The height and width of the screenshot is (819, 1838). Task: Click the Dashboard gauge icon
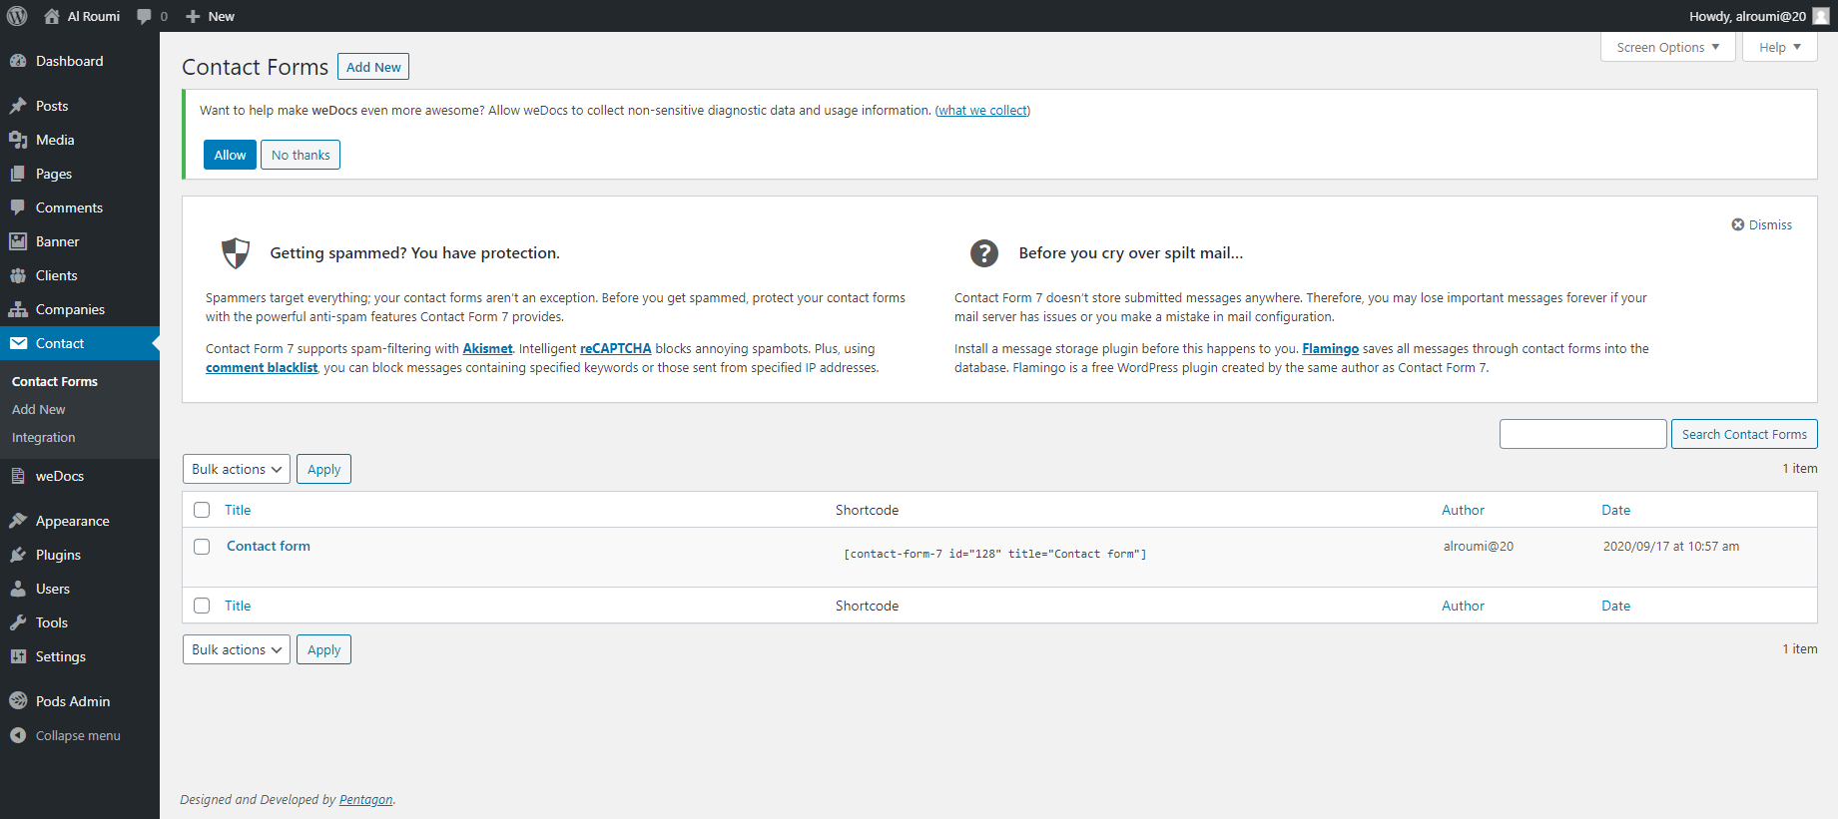[18, 61]
